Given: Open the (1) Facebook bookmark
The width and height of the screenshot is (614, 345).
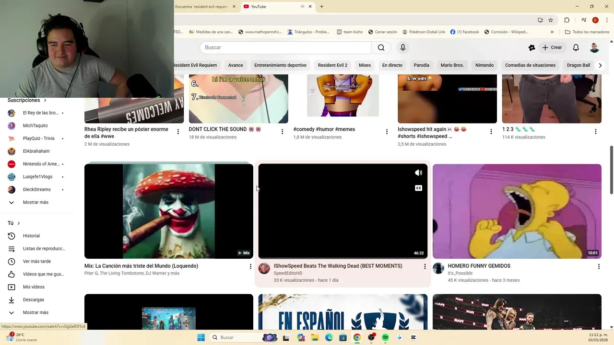Looking at the screenshot, I should [x=464, y=32].
